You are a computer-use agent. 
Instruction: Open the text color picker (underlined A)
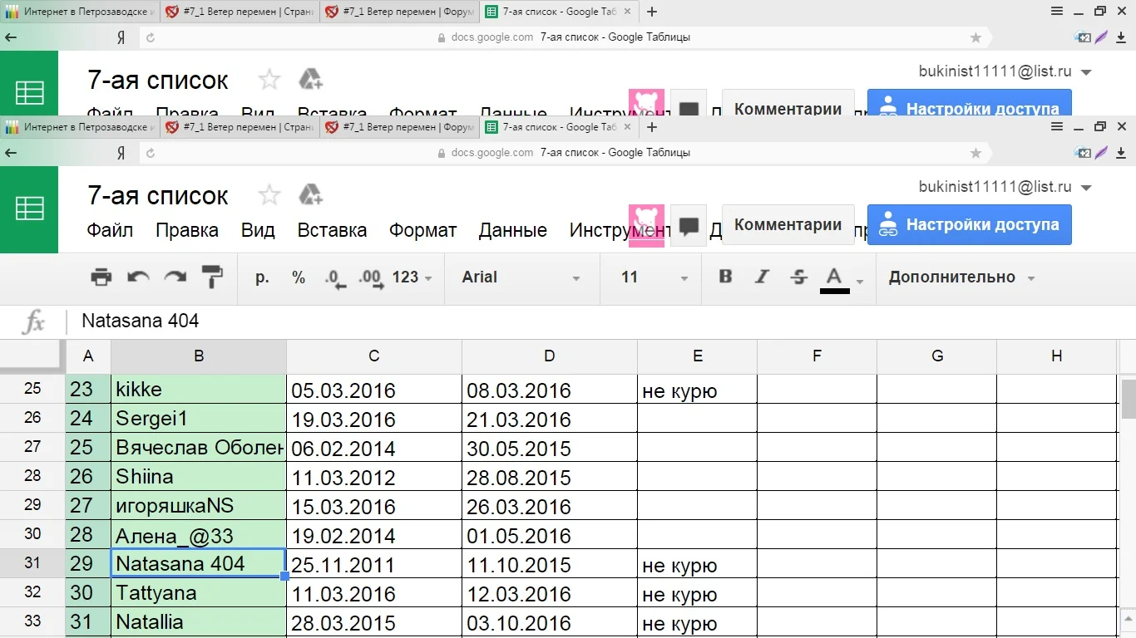[x=835, y=279]
